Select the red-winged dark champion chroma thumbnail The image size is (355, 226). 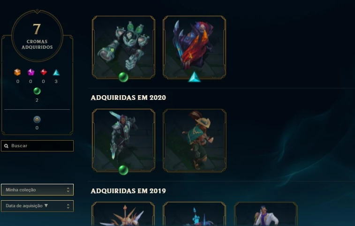[x=194, y=47]
